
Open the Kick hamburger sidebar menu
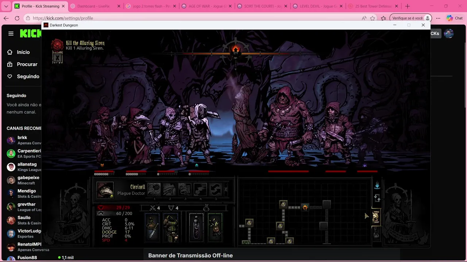point(11,33)
